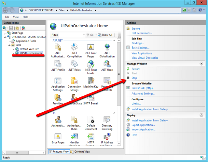Viewport: 208px width, 162px height.
Task: Collapse the ASP.NET features group
Action: 115,40
